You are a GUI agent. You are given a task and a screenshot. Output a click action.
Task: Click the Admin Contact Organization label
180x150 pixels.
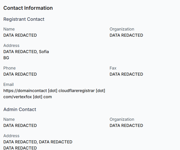pyautogui.click(x=122, y=119)
